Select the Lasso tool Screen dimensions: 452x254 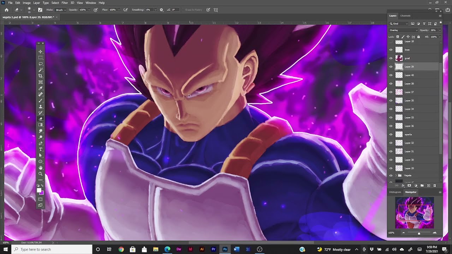coord(40,64)
